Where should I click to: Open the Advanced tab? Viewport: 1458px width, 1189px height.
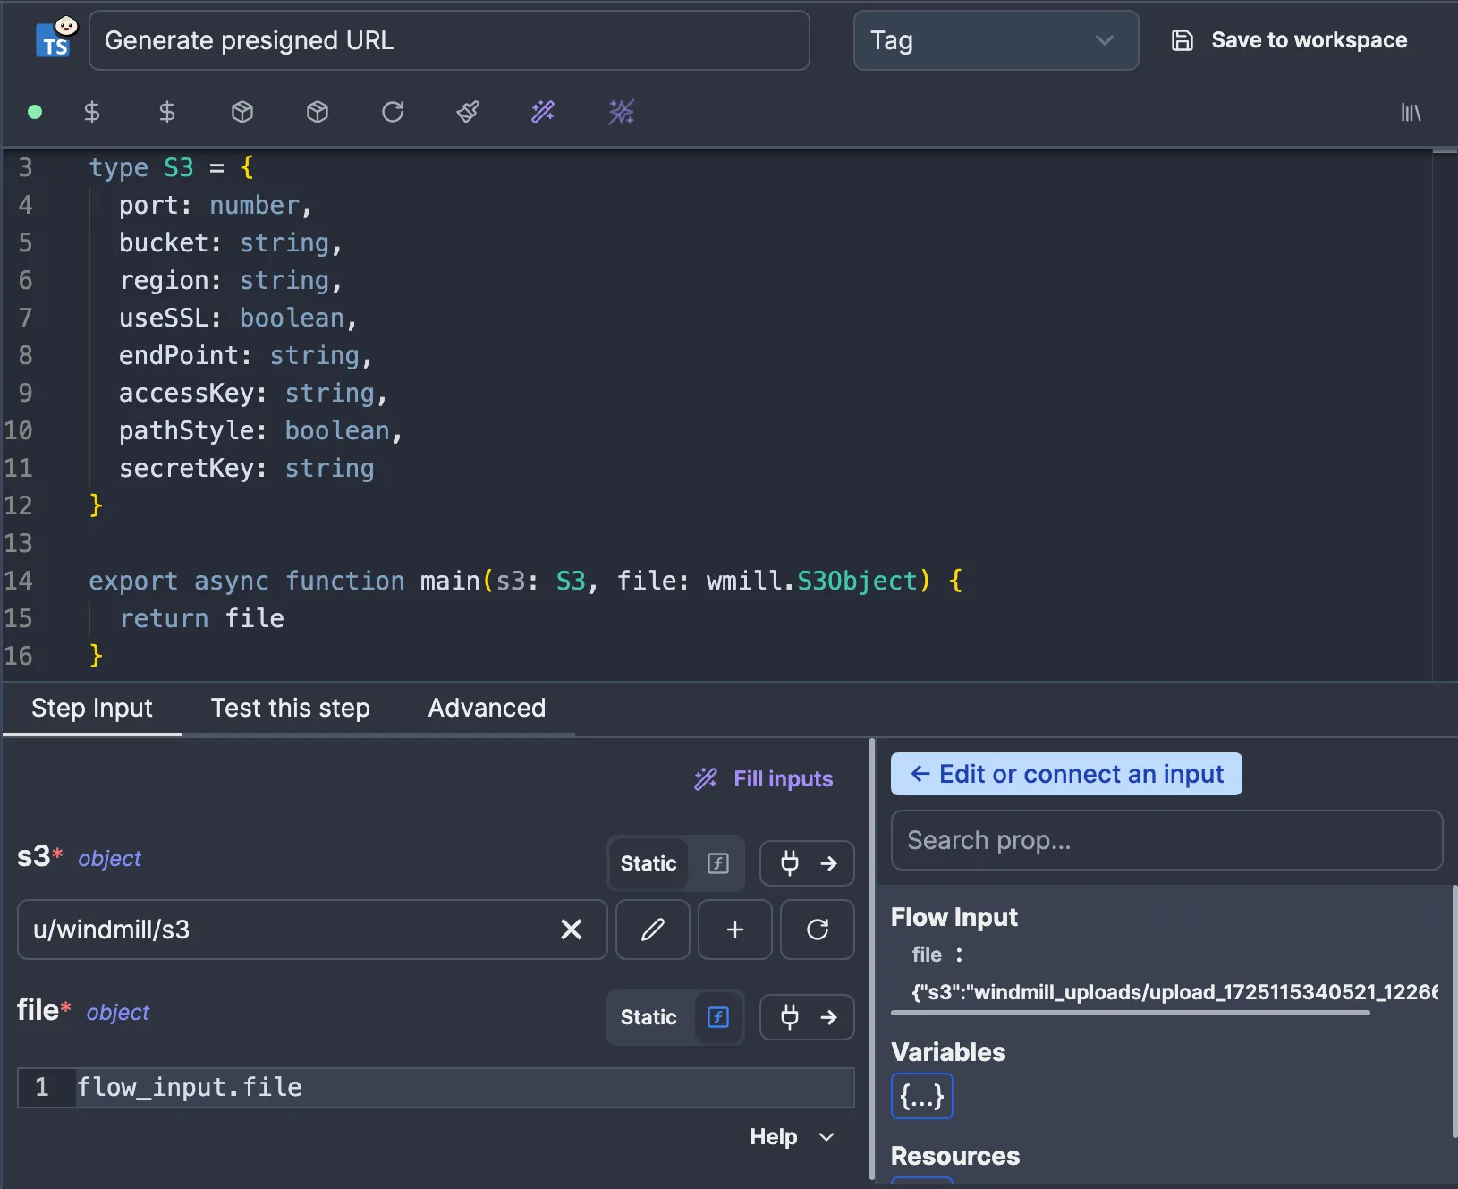[487, 708]
